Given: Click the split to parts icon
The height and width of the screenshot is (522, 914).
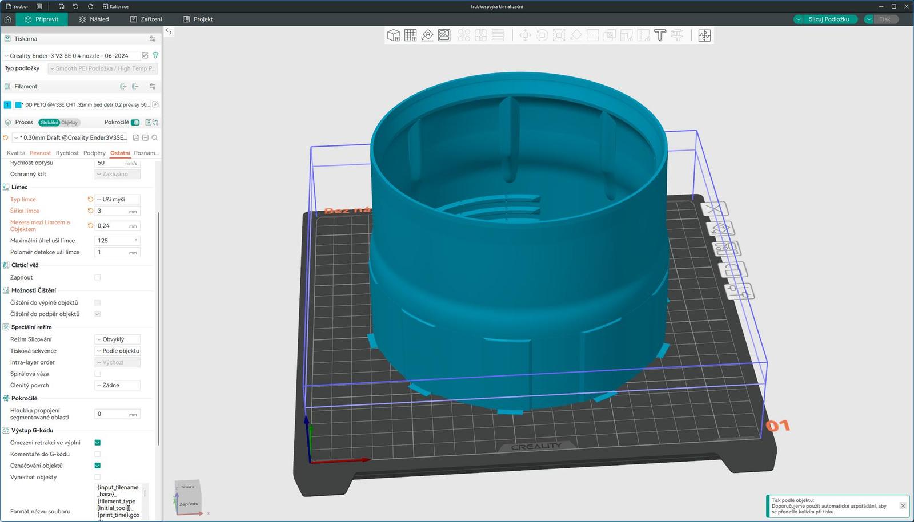Looking at the screenshot, I should (x=481, y=35).
